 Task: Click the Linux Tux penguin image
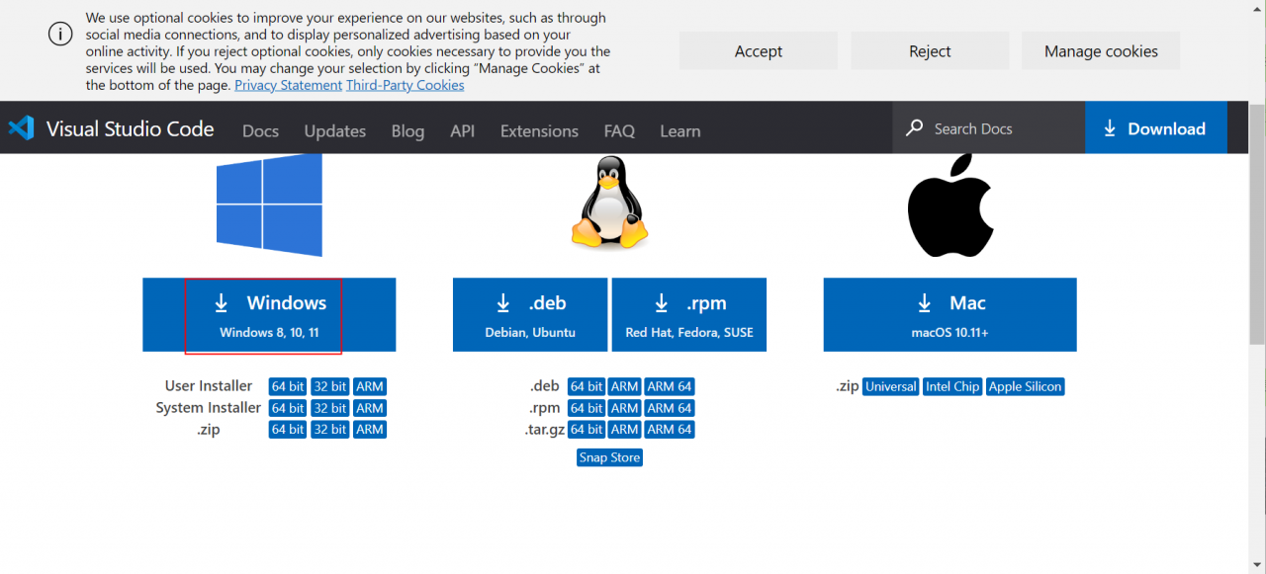(609, 205)
